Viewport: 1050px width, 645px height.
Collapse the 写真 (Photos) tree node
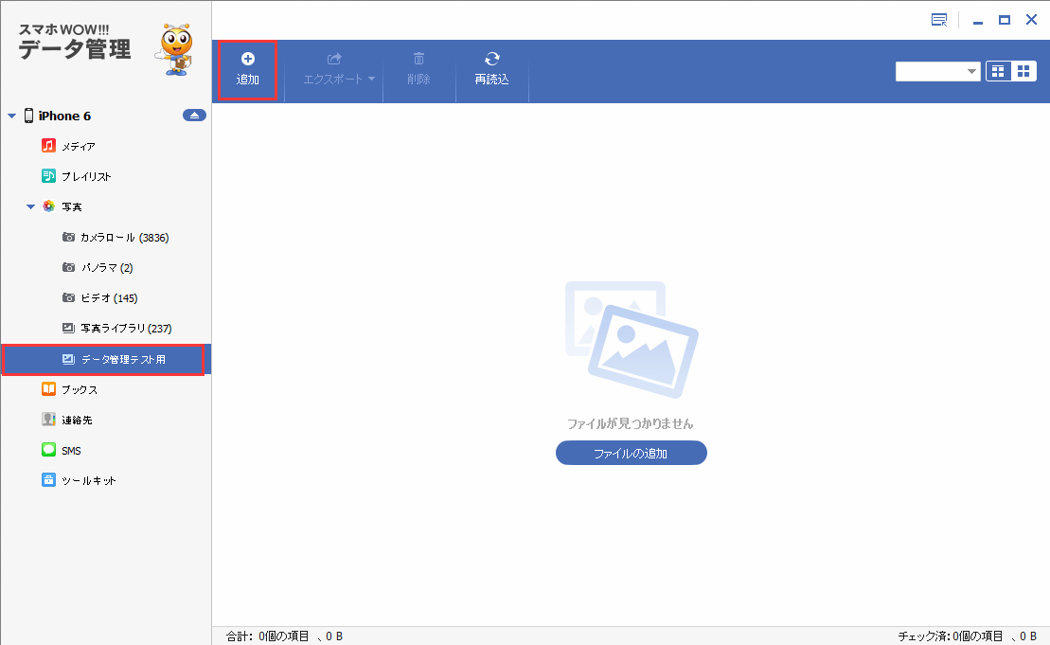click(x=31, y=206)
